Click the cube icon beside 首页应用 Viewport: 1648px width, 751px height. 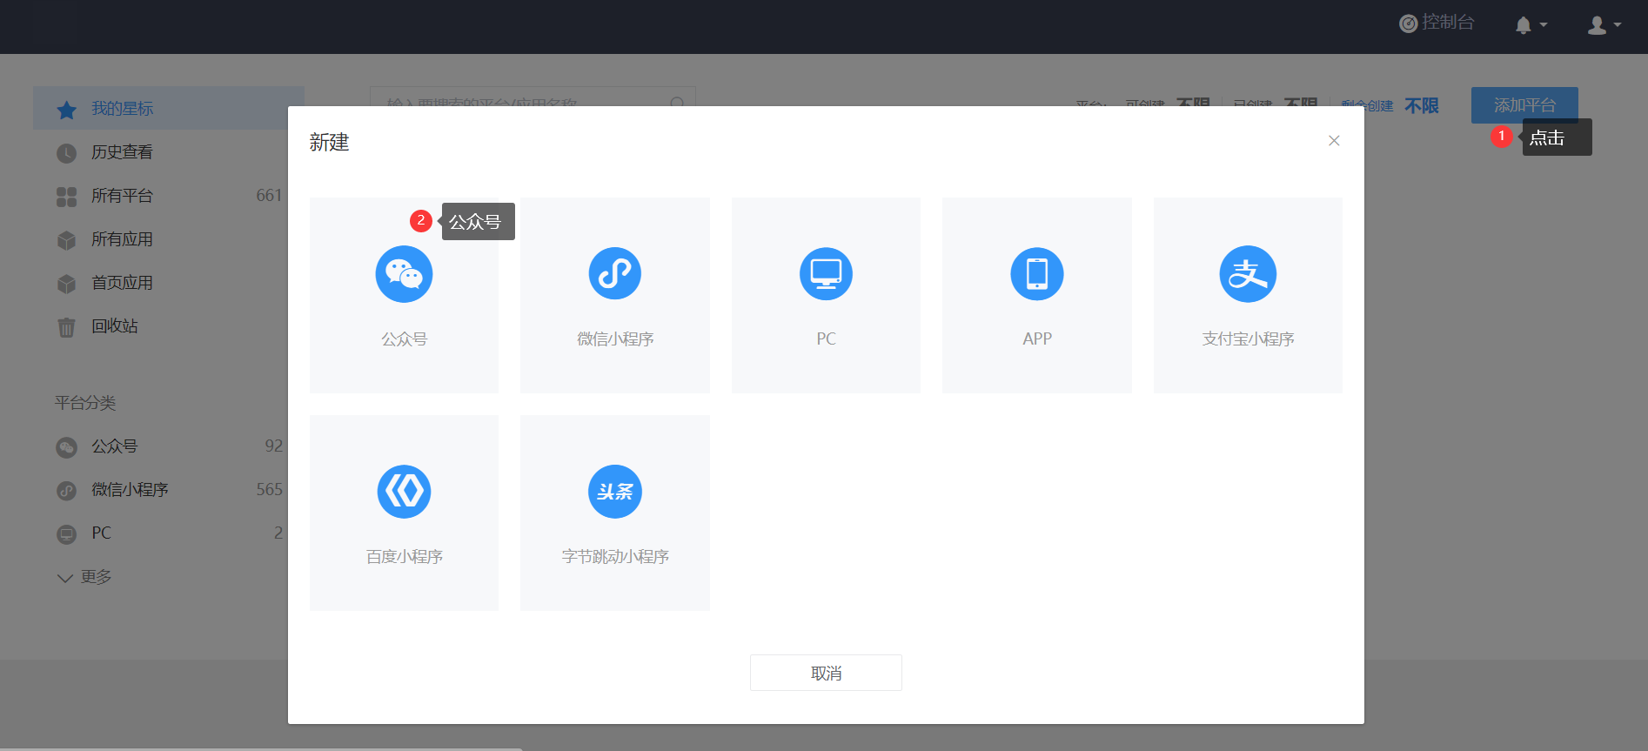click(67, 284)
